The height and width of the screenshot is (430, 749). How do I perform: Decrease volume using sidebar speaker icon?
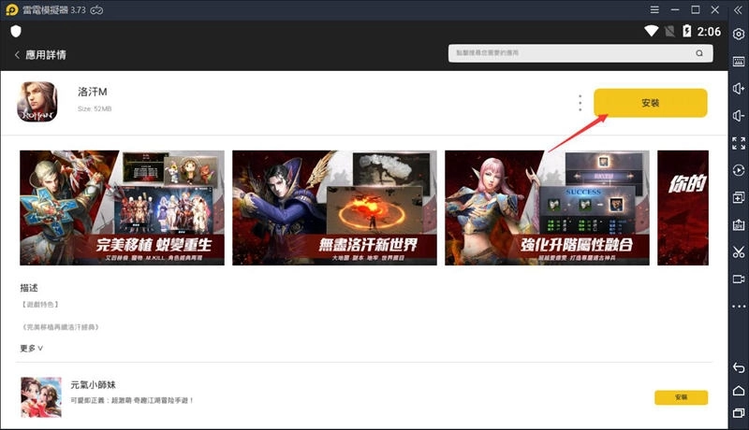click(x=739, y=116)
